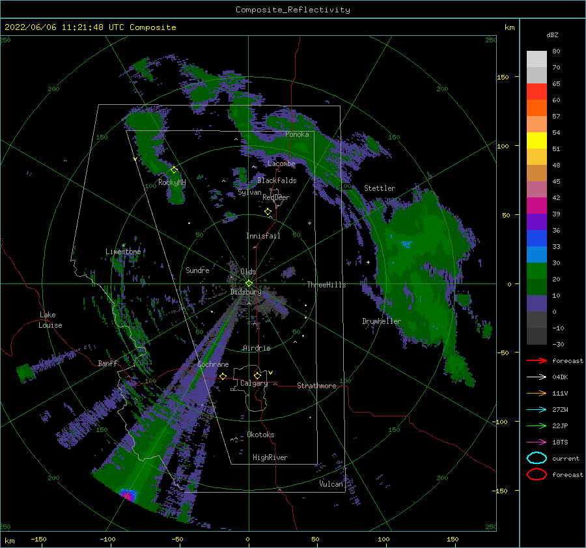Pick the magenta swatch between 42 and 39
586x548 pixels.
pos(537,206)
